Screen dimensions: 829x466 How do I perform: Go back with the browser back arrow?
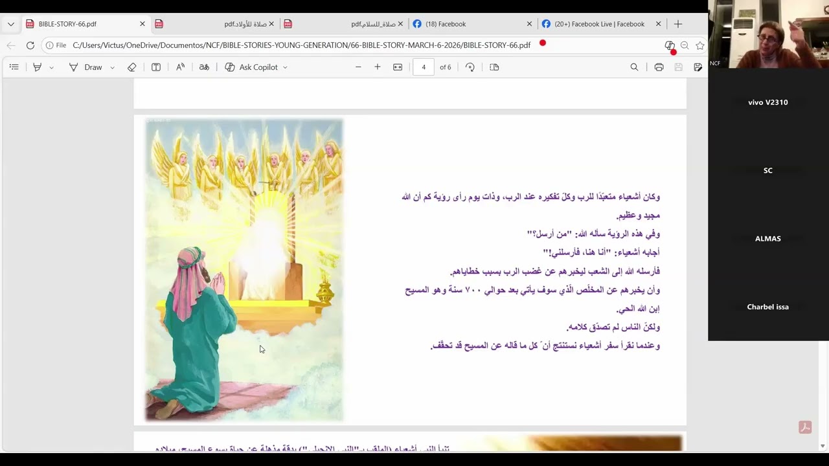click(10, 45)
